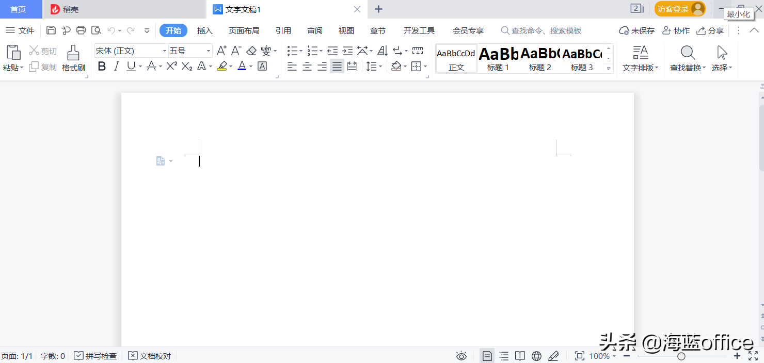Click the command search box
Image resolution: width=764 pixels, height=363 pixels.
tap(542, 30)
